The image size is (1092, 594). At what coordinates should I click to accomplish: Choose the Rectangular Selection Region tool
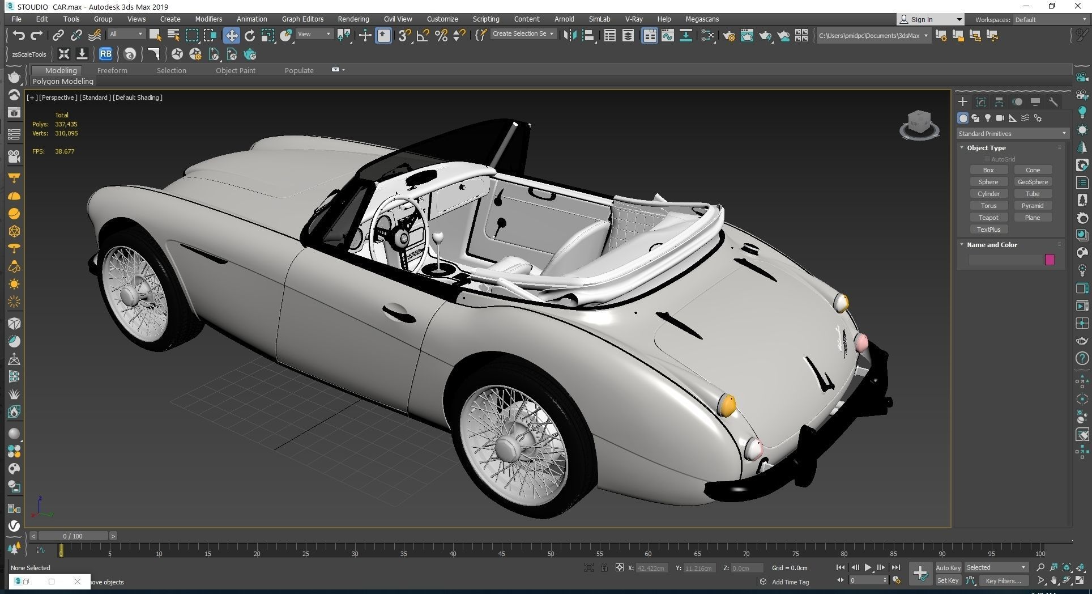[x=192, y=35]
